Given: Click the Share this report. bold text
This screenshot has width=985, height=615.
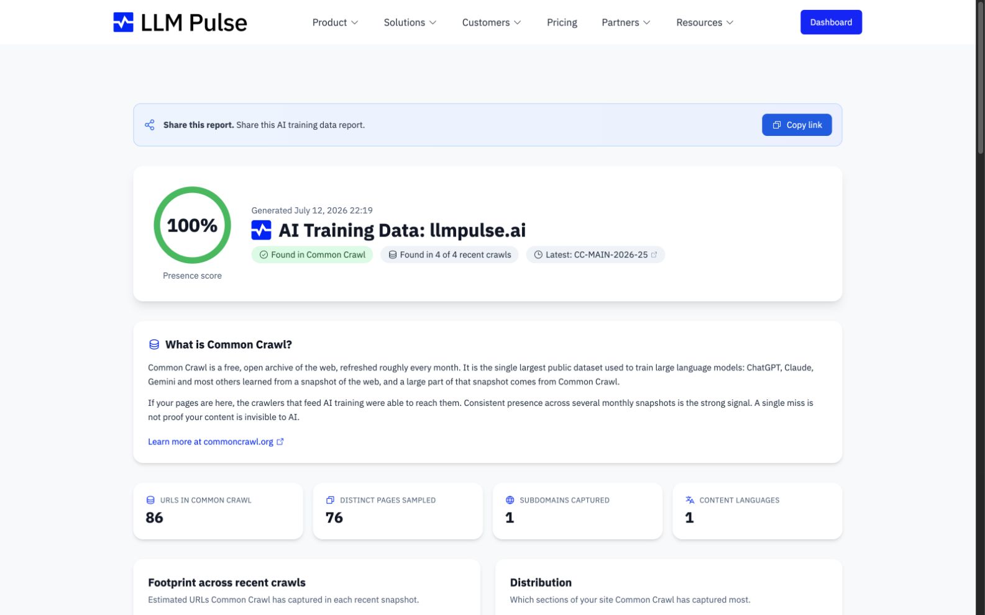Looking at the screenshot, I should click(199, 125).
